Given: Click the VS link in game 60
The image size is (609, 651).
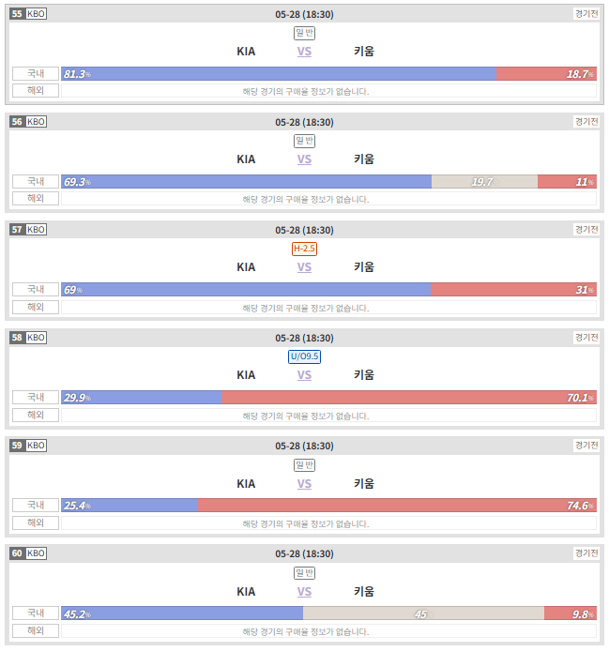Looking at the screenshot, I should pos(304,592).
